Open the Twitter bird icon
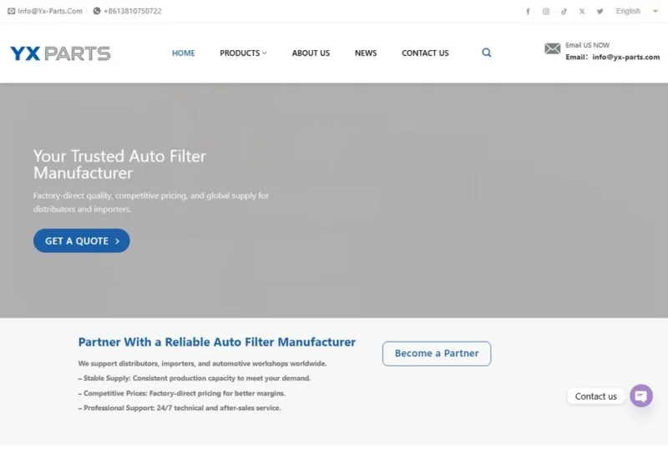 pyautogui.click(x=600, y=12)
